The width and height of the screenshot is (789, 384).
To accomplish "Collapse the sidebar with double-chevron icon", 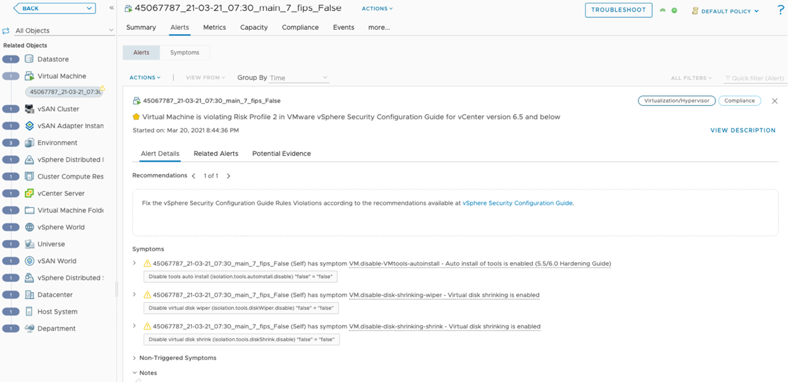I will pos(112,8).
